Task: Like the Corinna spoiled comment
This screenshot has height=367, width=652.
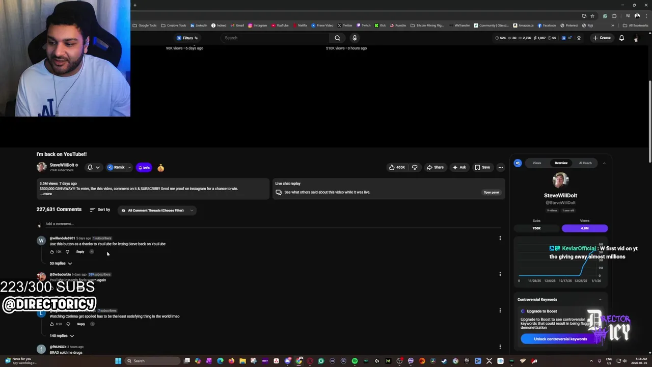Action: (x=52, y=324)
